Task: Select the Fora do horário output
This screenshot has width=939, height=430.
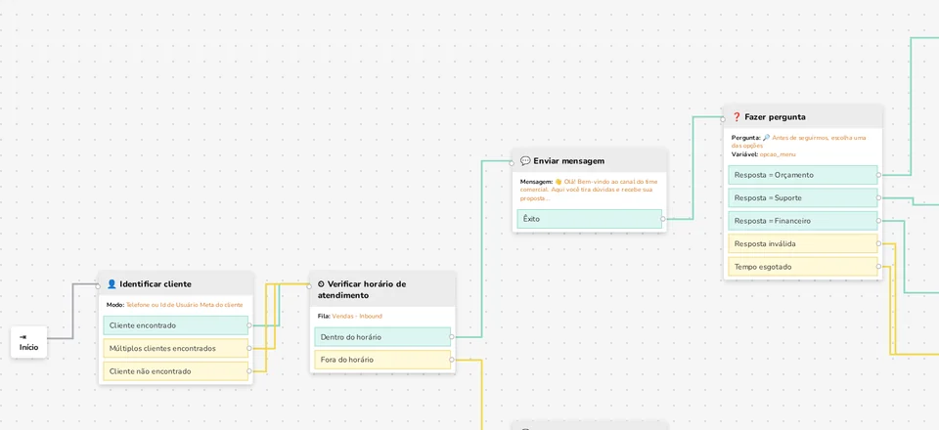Action: click(x=382, y=360)
